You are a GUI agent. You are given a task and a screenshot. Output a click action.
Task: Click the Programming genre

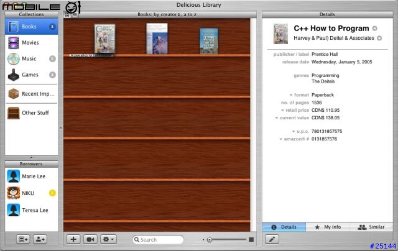325,76
